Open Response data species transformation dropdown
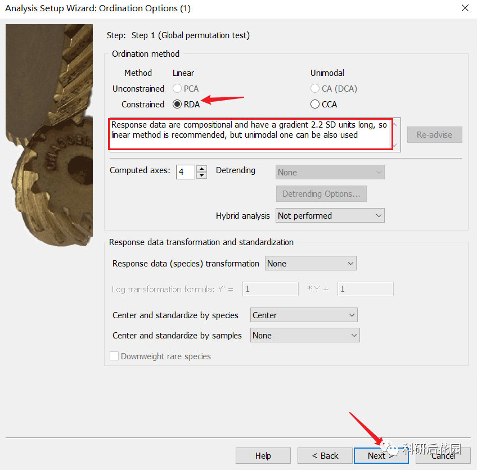 310,263
